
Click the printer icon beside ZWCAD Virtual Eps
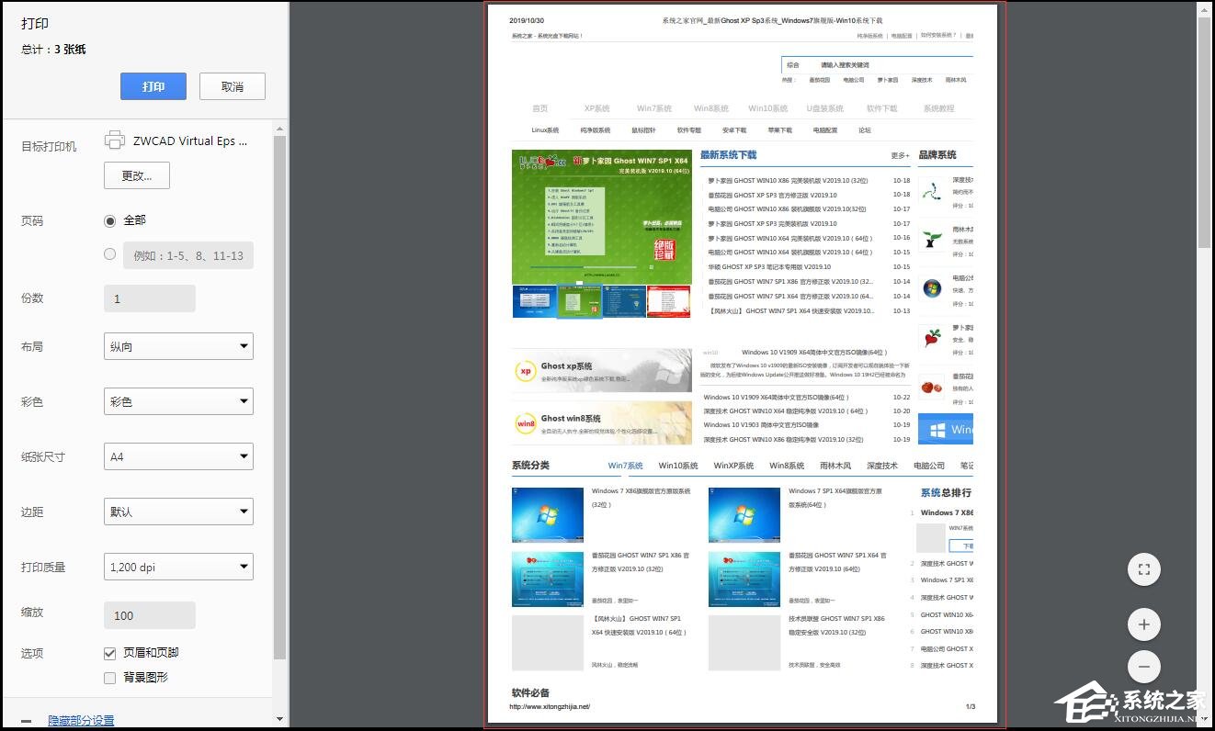pos(115,141)
